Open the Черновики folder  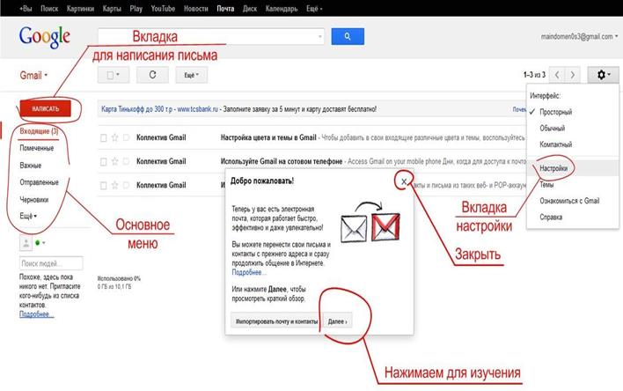(x=33, y=200)
